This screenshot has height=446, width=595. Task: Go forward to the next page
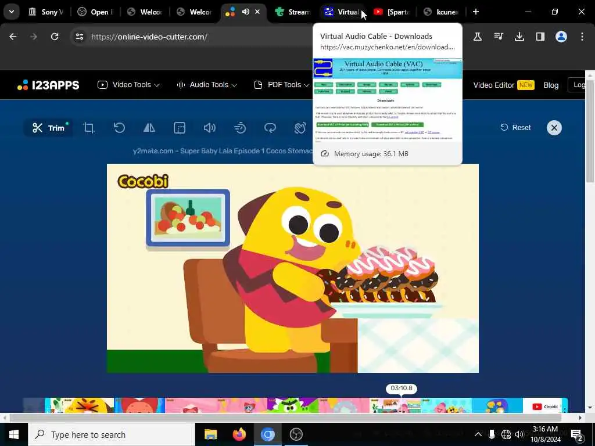tap(34, 37)
